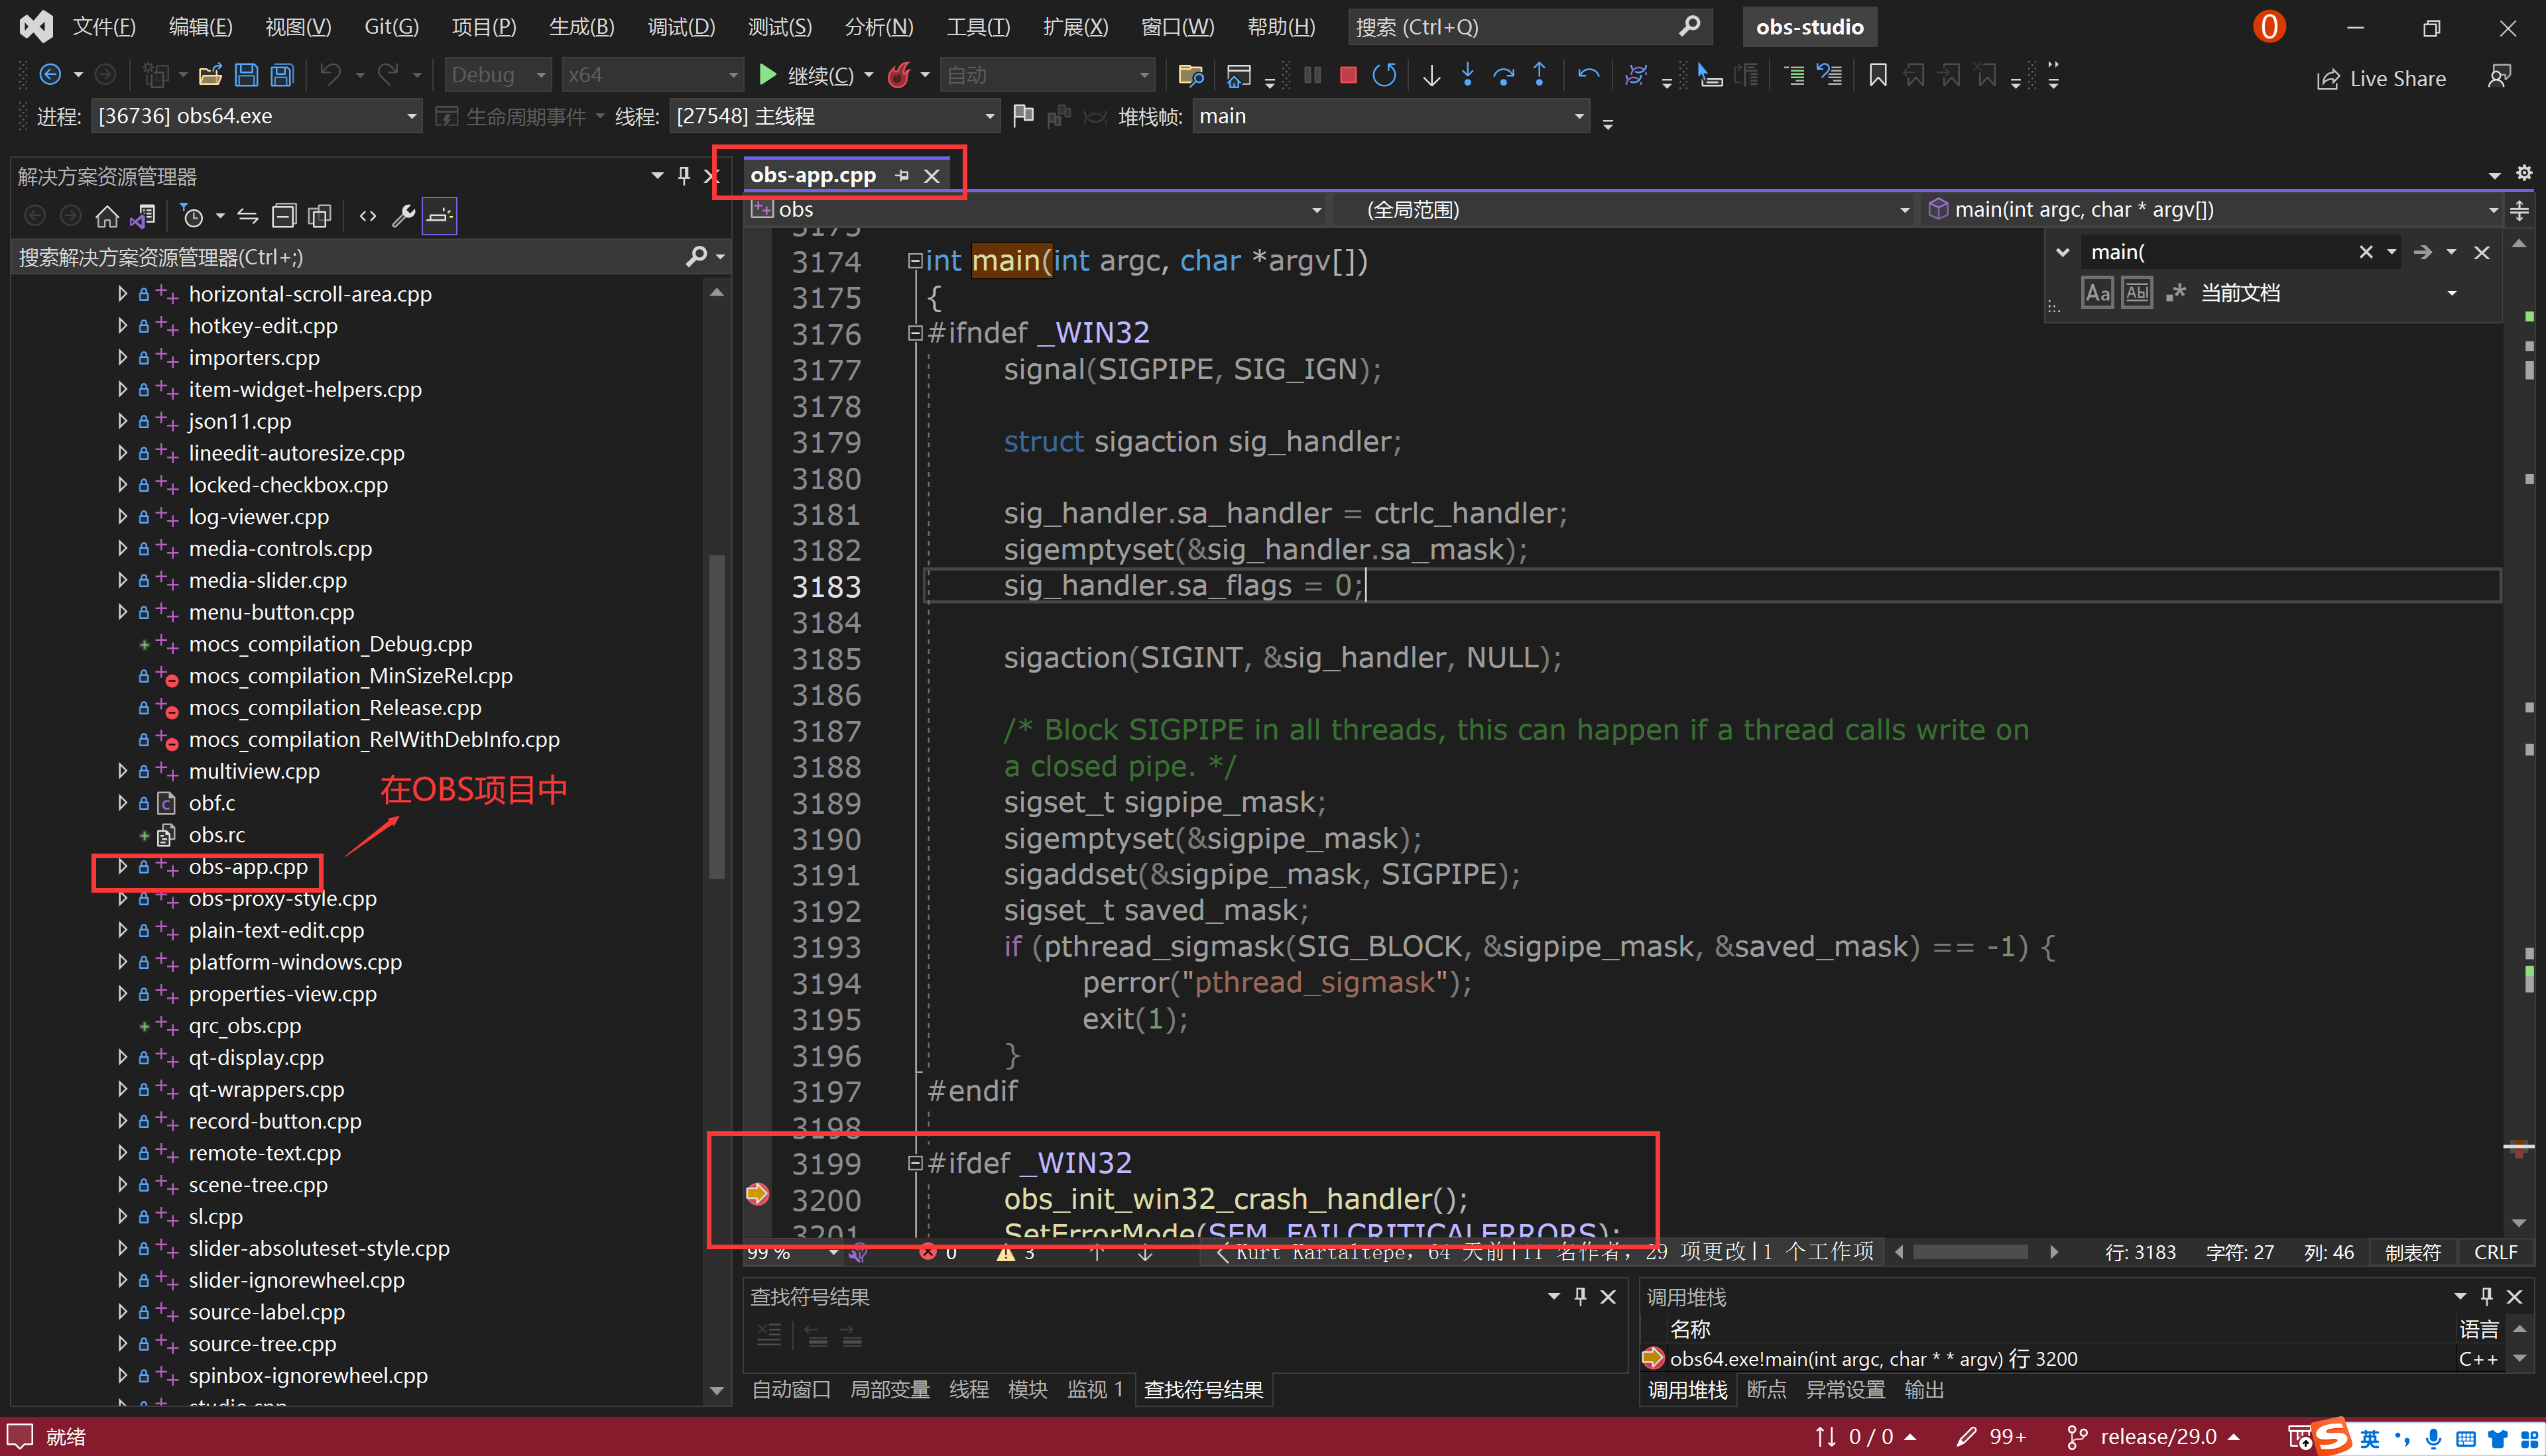Restart the debug session icon
Screen dimensions: 2546x1456
[x=1386, y=74]
